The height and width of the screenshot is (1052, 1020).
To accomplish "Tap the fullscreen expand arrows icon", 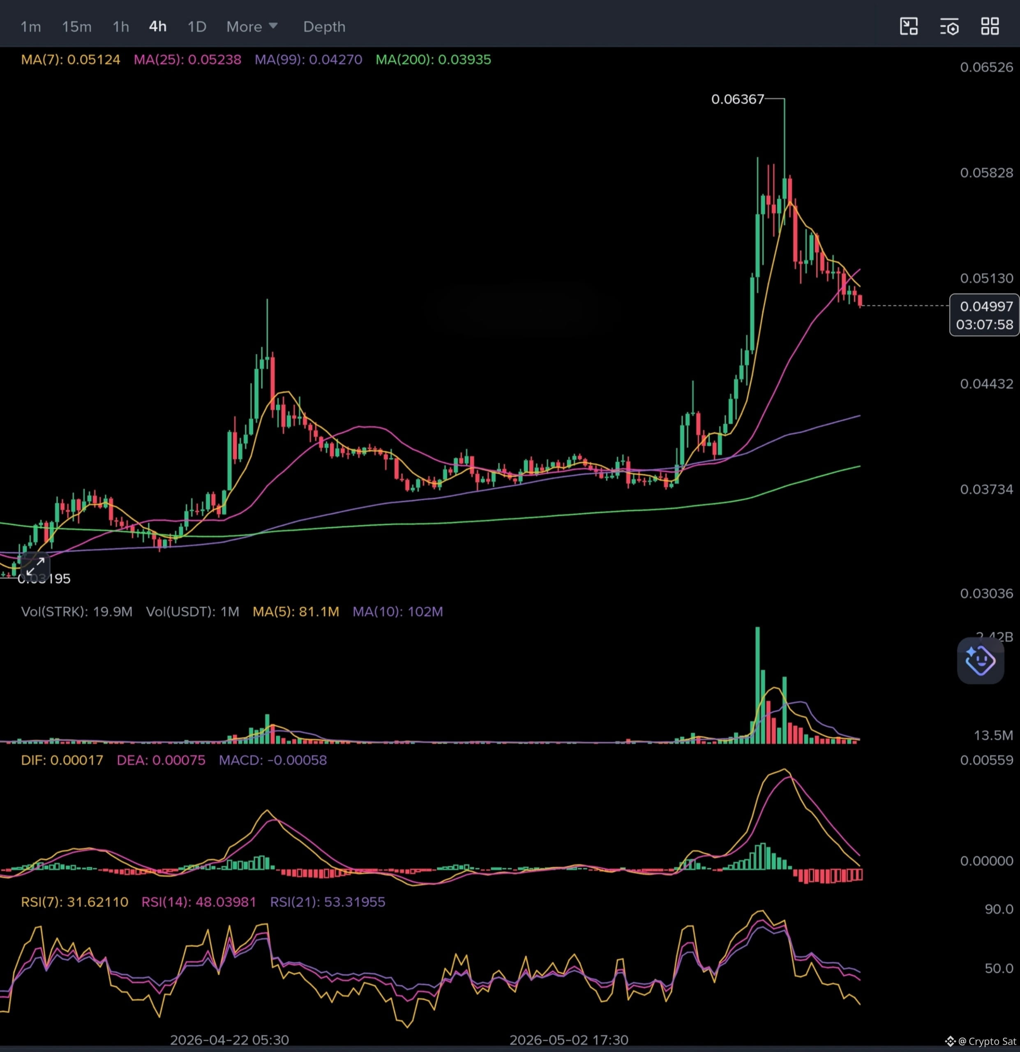I will (x=35, y=566).
